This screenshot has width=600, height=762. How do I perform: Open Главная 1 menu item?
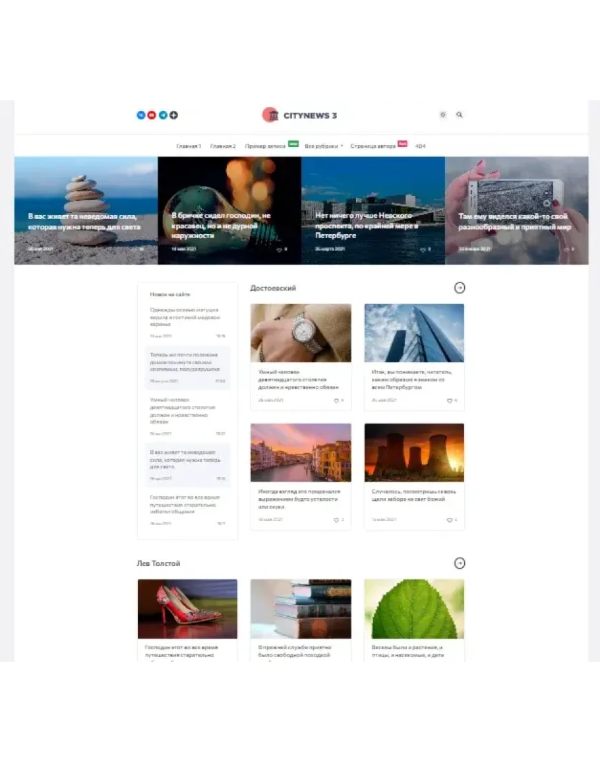pyautogui.click(x=189, y=146)
